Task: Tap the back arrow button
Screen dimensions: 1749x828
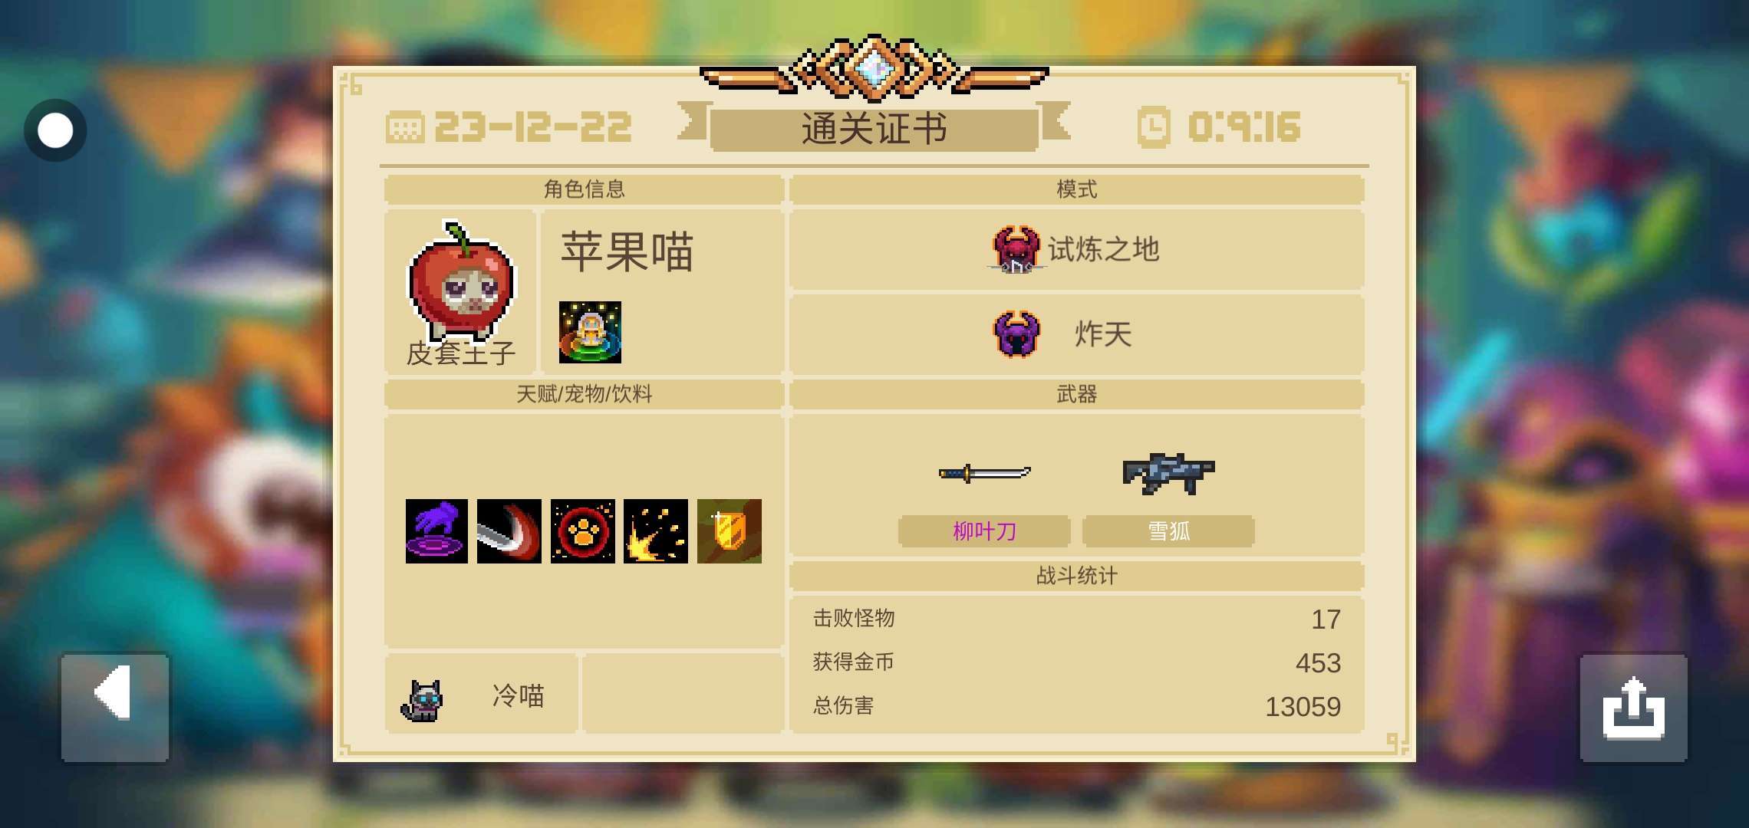Action: (x=115, y=707)
